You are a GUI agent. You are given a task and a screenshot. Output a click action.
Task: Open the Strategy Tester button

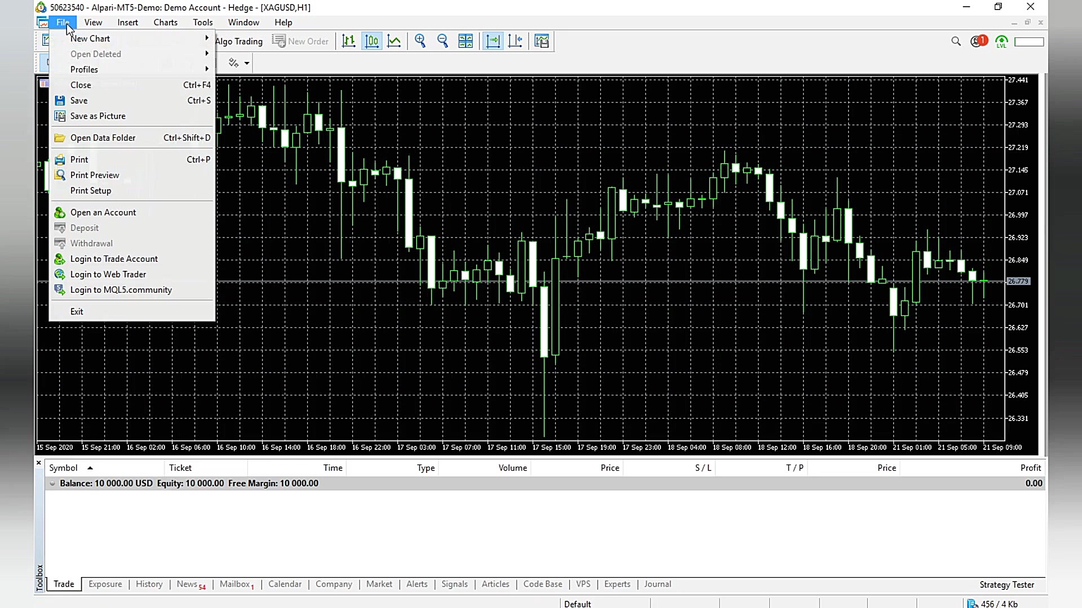(1006, 584)
